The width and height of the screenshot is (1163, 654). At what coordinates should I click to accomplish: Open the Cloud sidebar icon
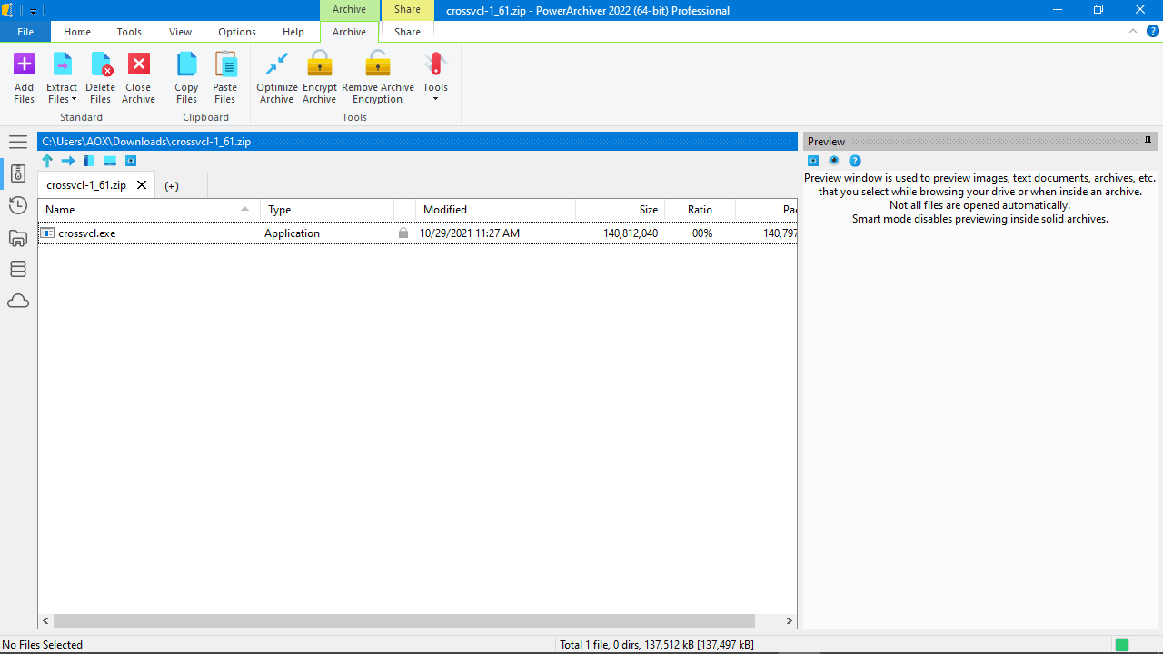pos(18,301)
